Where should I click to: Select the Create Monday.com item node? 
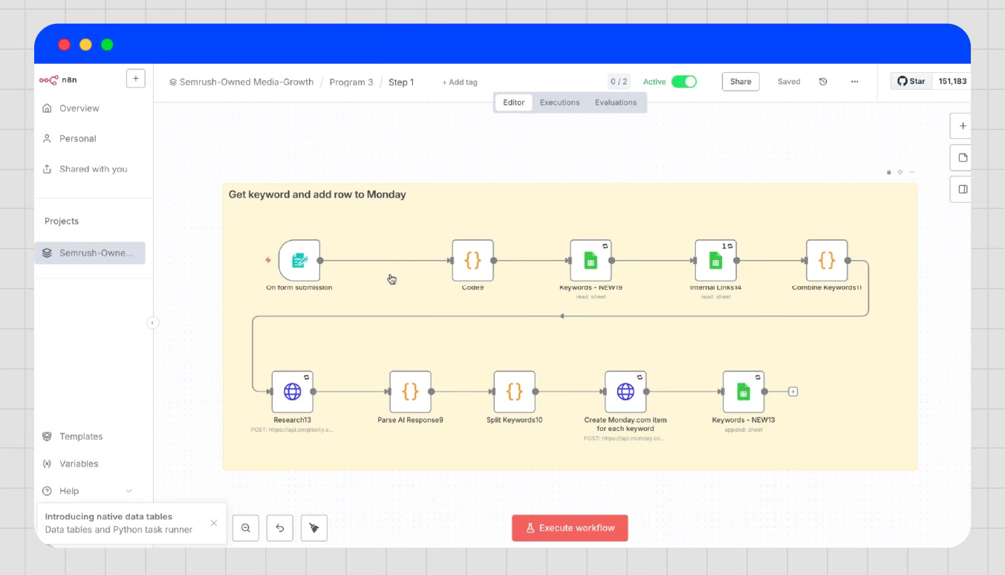click(625, 392)
